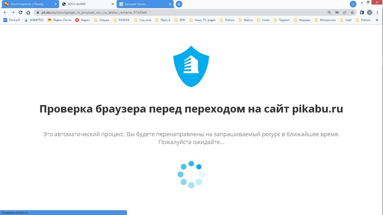Open the "Форумы" bookmark folder
The height and width of the screenshot is (215, 383).
(x=302, y=20)
